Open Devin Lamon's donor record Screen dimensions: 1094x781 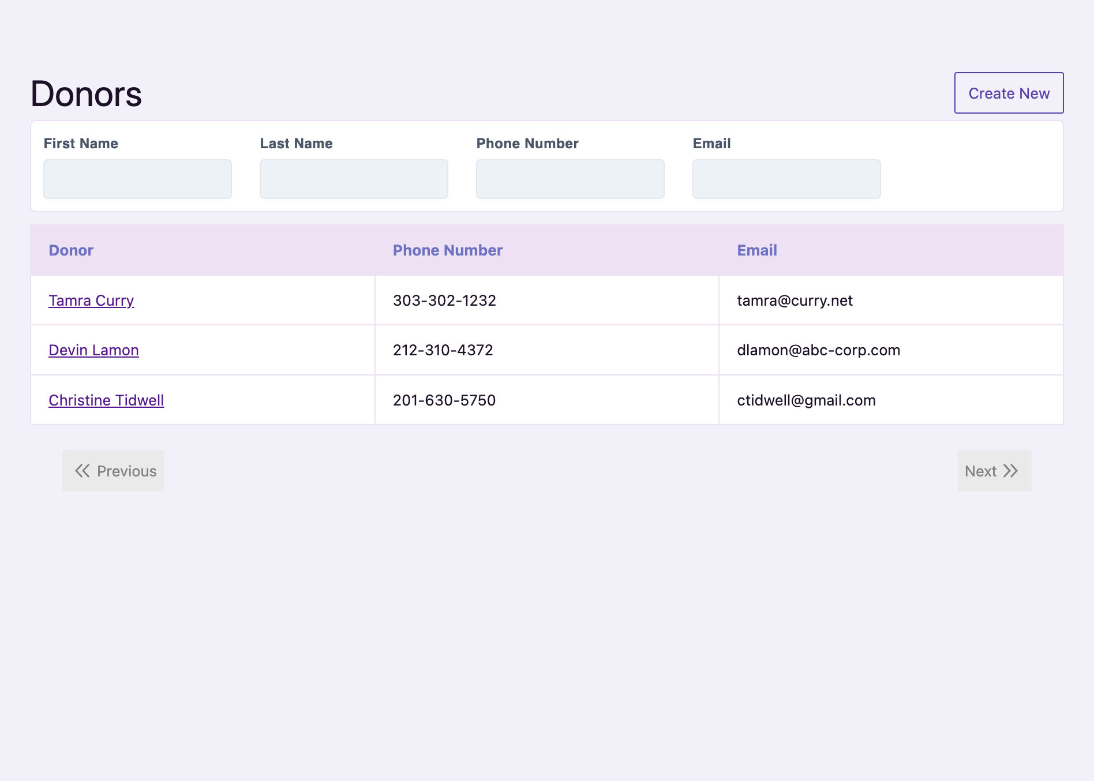(93, 350)
